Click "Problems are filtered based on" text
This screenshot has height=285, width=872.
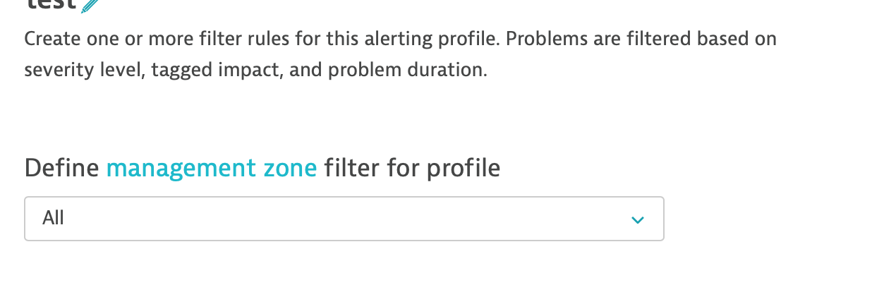pyautogui.click(x=641, y=38)
